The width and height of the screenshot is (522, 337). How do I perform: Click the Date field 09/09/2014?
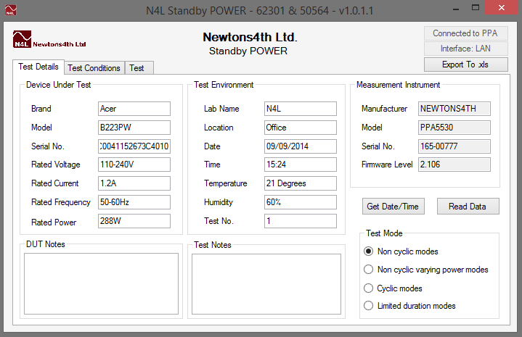click(301, 146)
